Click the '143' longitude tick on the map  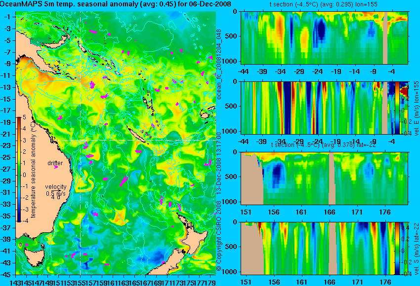click(15, 282)
